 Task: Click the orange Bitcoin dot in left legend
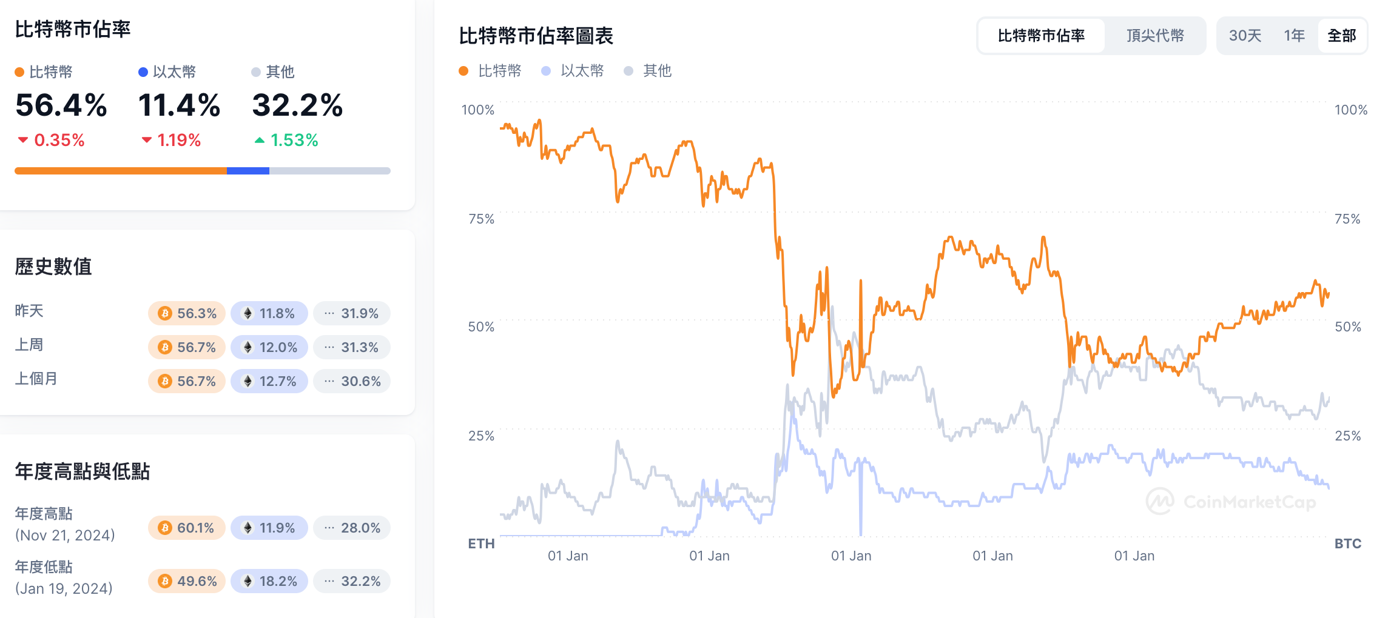pyautogui.click(x=20, y=71)
